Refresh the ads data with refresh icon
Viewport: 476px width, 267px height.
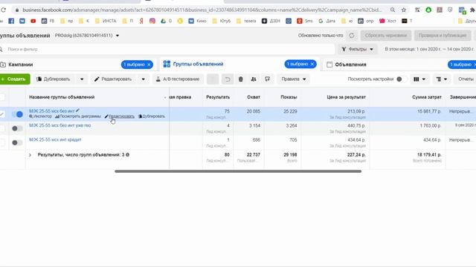(352, 36)
